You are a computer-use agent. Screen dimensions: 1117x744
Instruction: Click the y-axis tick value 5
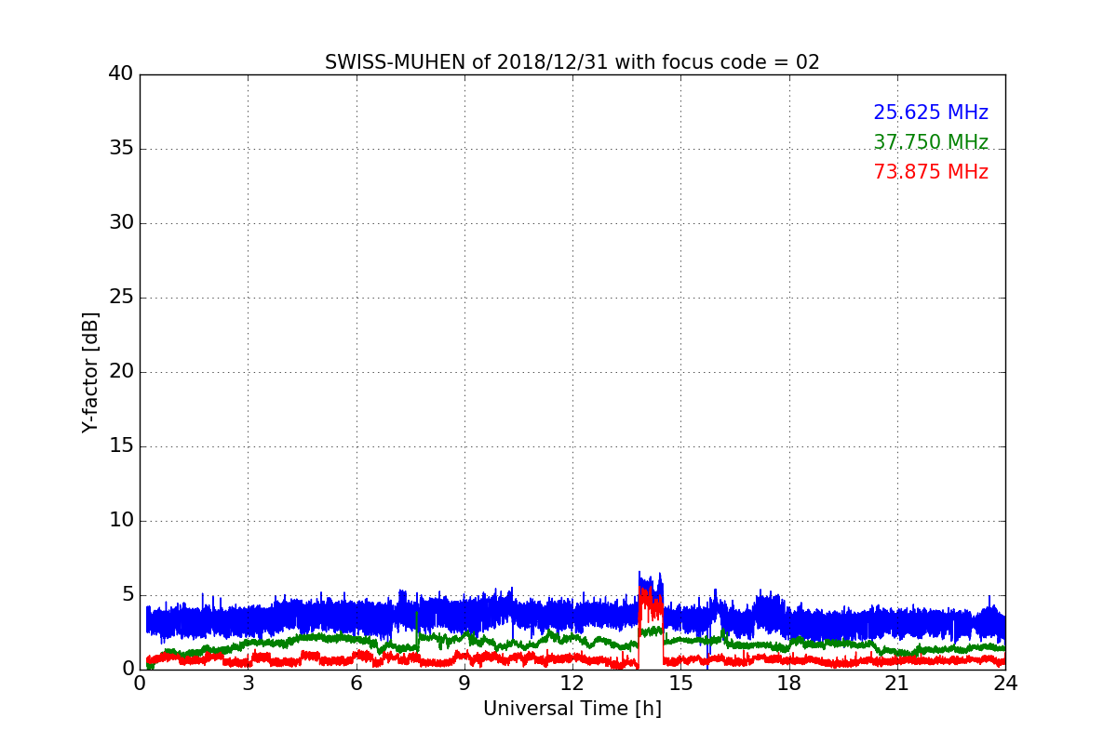(128, 595)
